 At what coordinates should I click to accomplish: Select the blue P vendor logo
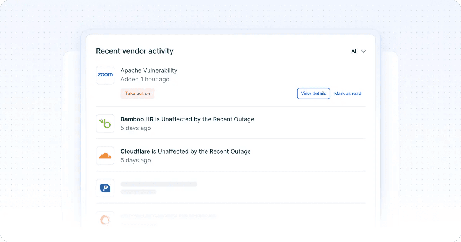pyautogui.click(x=105, y=188)
